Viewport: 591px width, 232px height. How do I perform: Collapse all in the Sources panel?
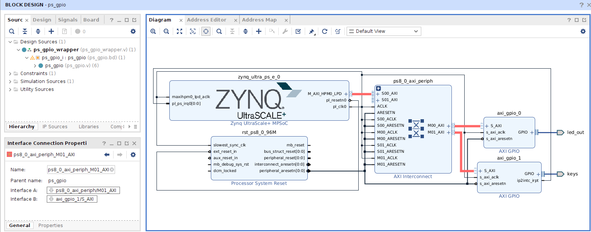[25, 31]
